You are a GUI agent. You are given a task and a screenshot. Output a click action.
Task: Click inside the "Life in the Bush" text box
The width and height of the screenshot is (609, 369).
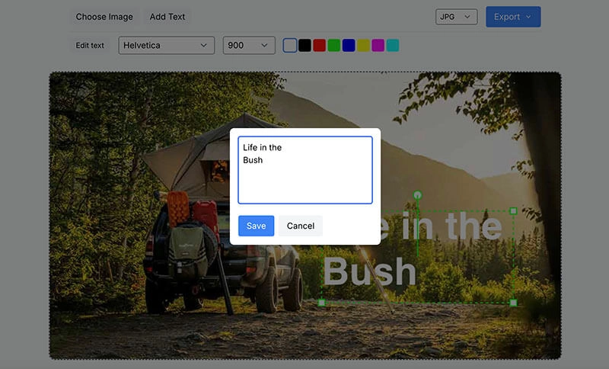coord(304,170)
